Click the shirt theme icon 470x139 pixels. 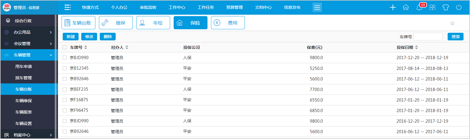446,8
